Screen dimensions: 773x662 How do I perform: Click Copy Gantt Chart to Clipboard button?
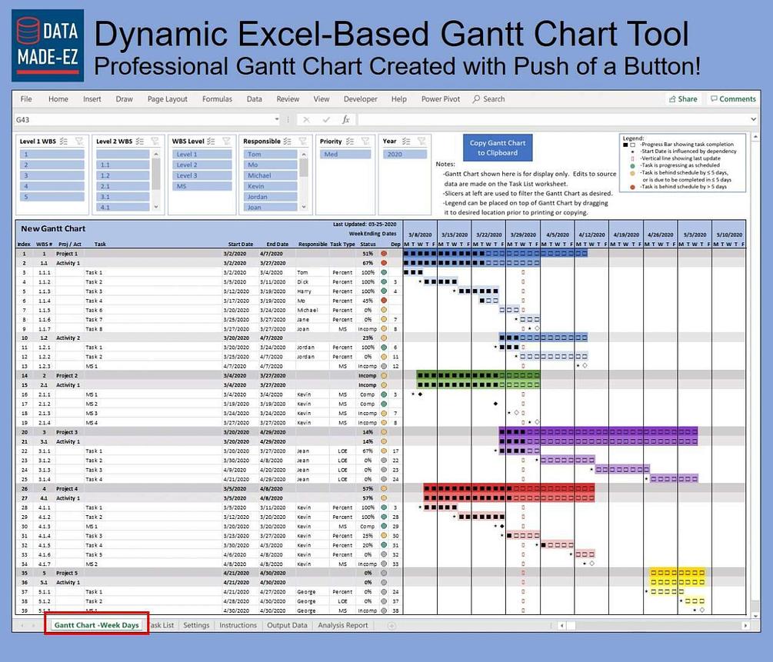click(498, 148)
